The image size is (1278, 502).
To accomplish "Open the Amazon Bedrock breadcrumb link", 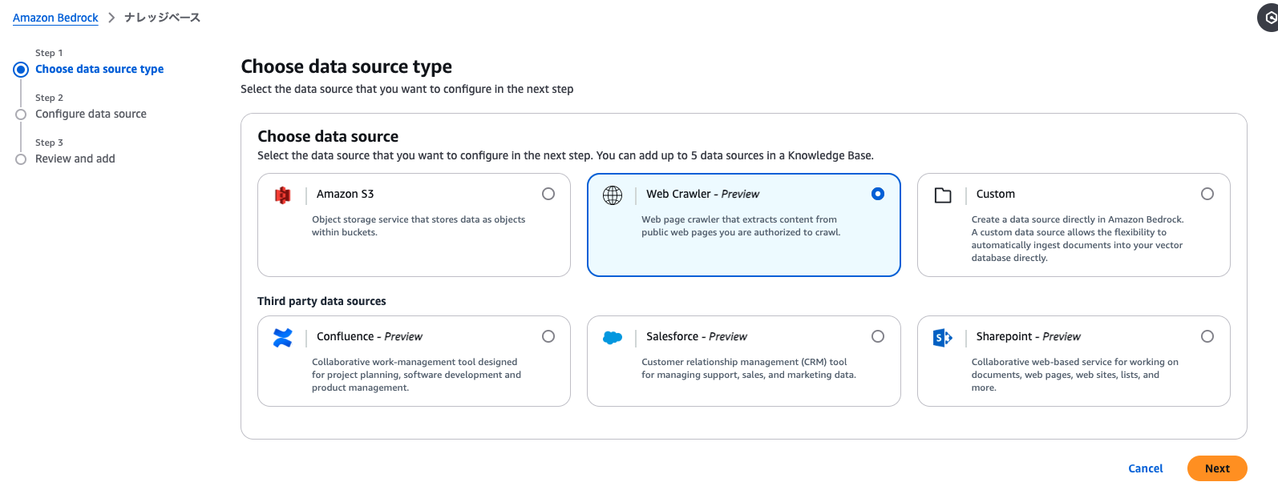I will coord(55,18).
